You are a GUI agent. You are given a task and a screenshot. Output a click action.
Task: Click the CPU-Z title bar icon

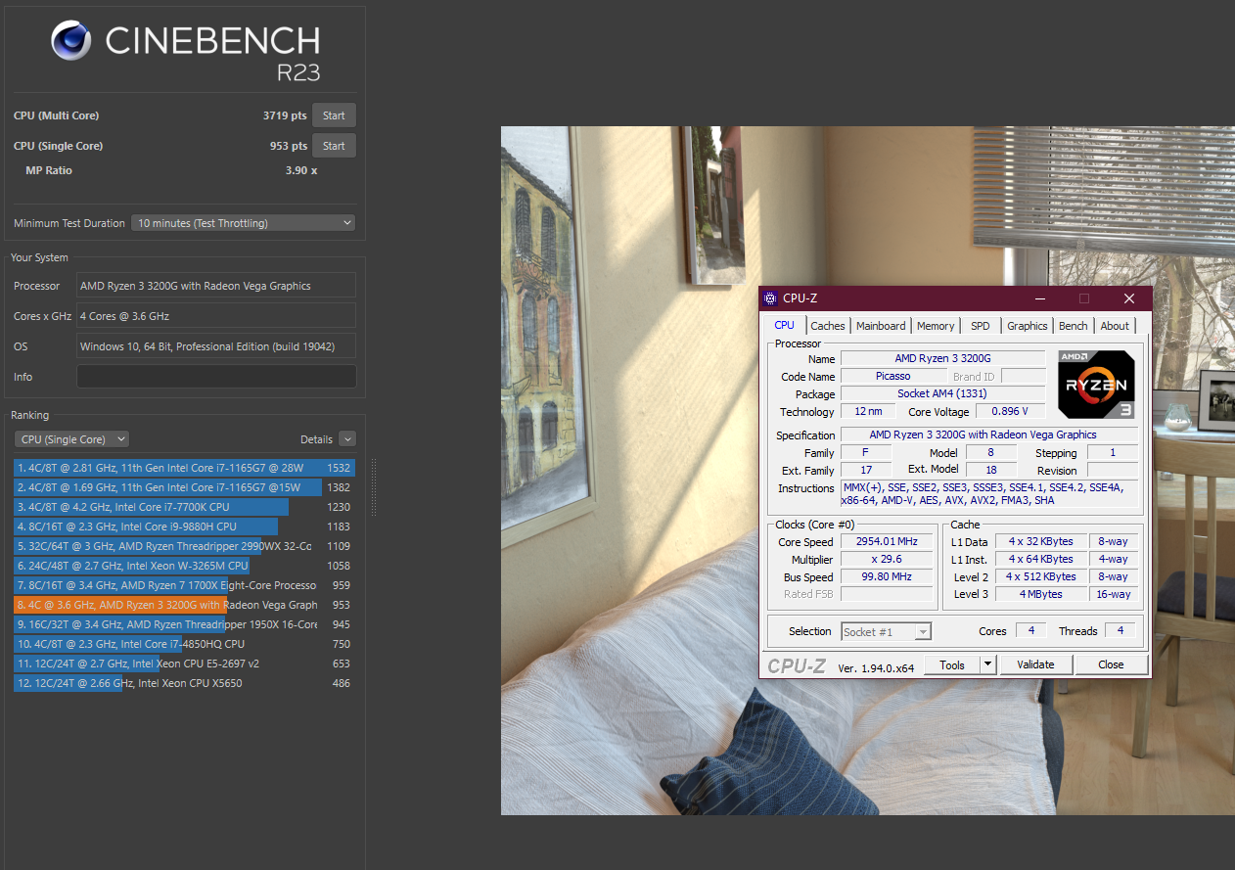(770, 298)
